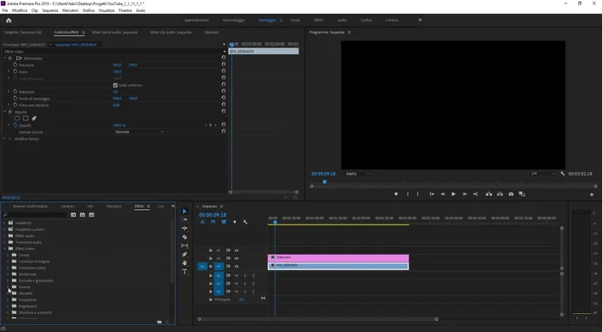Viewport: 602px width, 332px height.
Task: Expand the Distorsione folder
Action: point(8,274)
